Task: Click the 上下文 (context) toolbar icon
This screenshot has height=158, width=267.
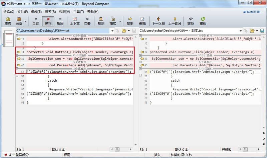Action: (x=74, y=21)
